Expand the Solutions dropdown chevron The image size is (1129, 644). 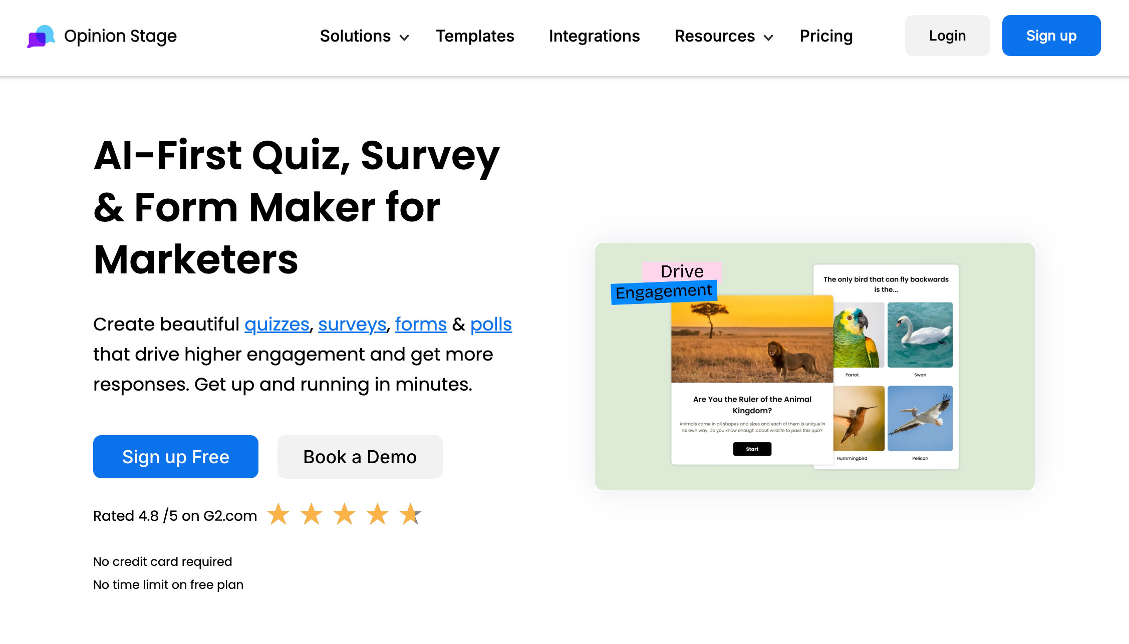[x=404, y=38]
